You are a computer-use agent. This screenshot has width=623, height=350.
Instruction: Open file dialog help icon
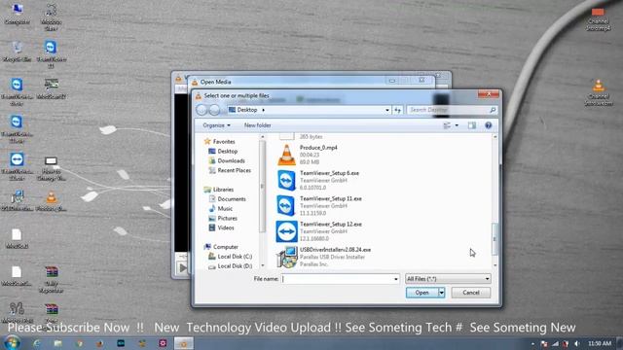point(489,125)
